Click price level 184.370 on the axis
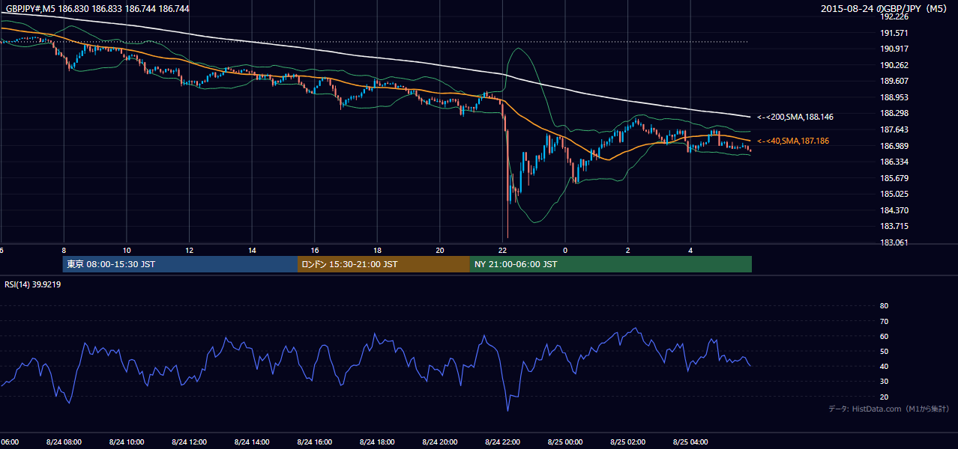 pos(894,211)
